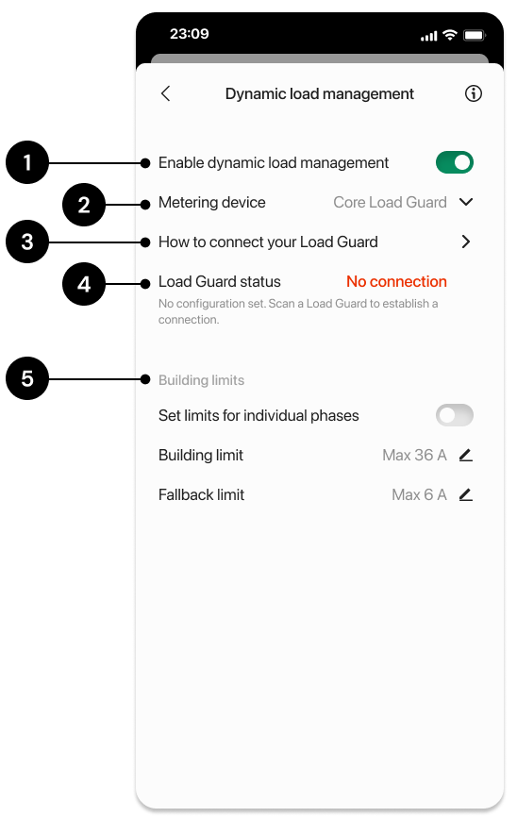Tap the battery icon in status bar
The height and width of the screenshot is (834, 517).
pos(475,35)
